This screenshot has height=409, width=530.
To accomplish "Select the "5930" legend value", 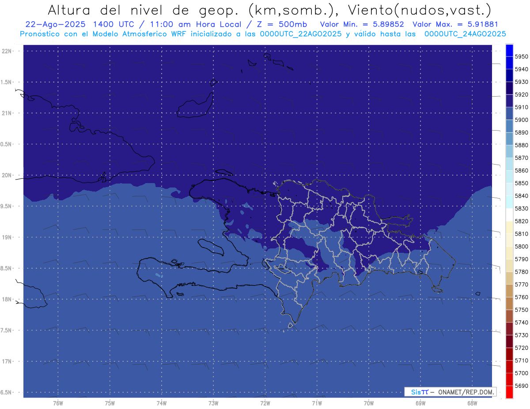I will click(x=521, y=82).
